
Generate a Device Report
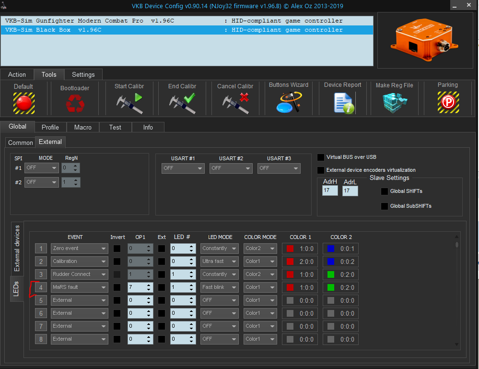[343, 102]
